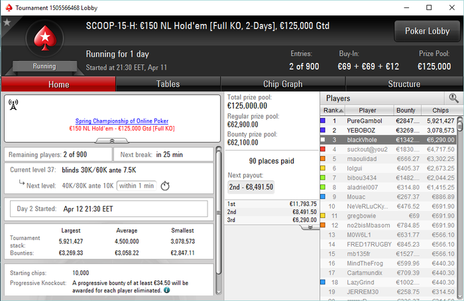
Task: Click green color tag next to bibou3434
Action: pos(323,178)
